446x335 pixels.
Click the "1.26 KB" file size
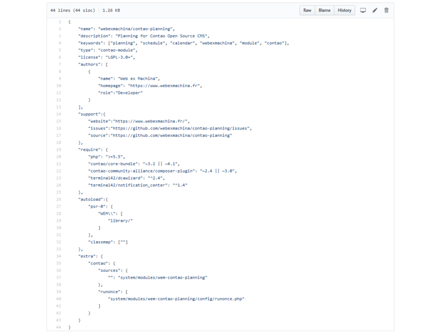pos(111,10)
